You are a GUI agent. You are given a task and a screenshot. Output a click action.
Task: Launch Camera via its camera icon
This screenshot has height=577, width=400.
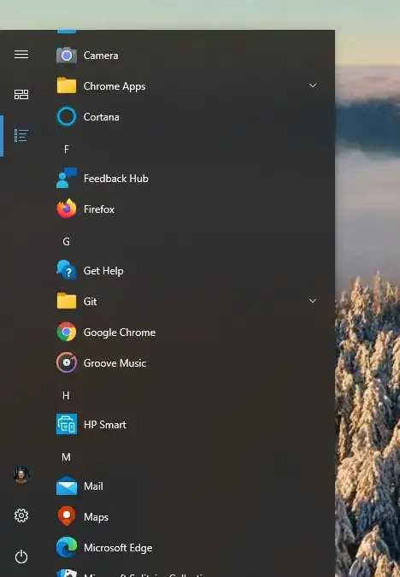pyautogui.click(x=67, y=56)
